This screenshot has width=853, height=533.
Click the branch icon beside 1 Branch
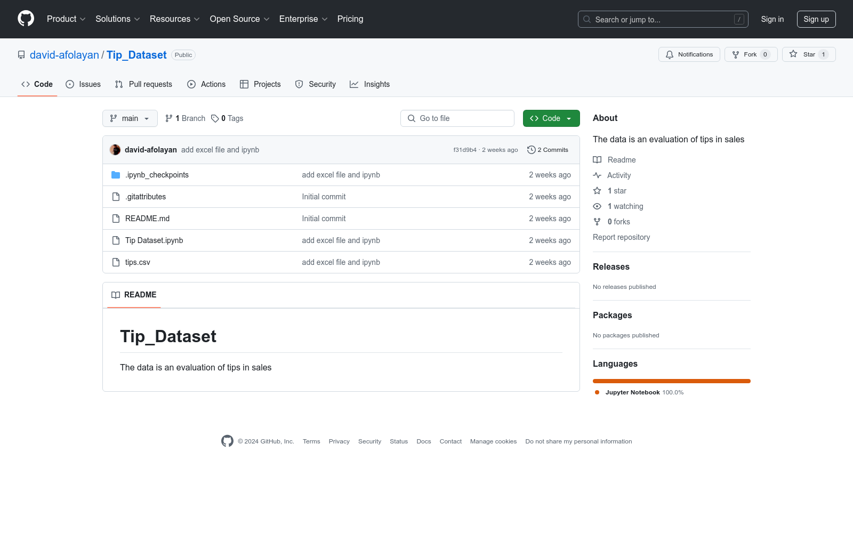[169, 118]
